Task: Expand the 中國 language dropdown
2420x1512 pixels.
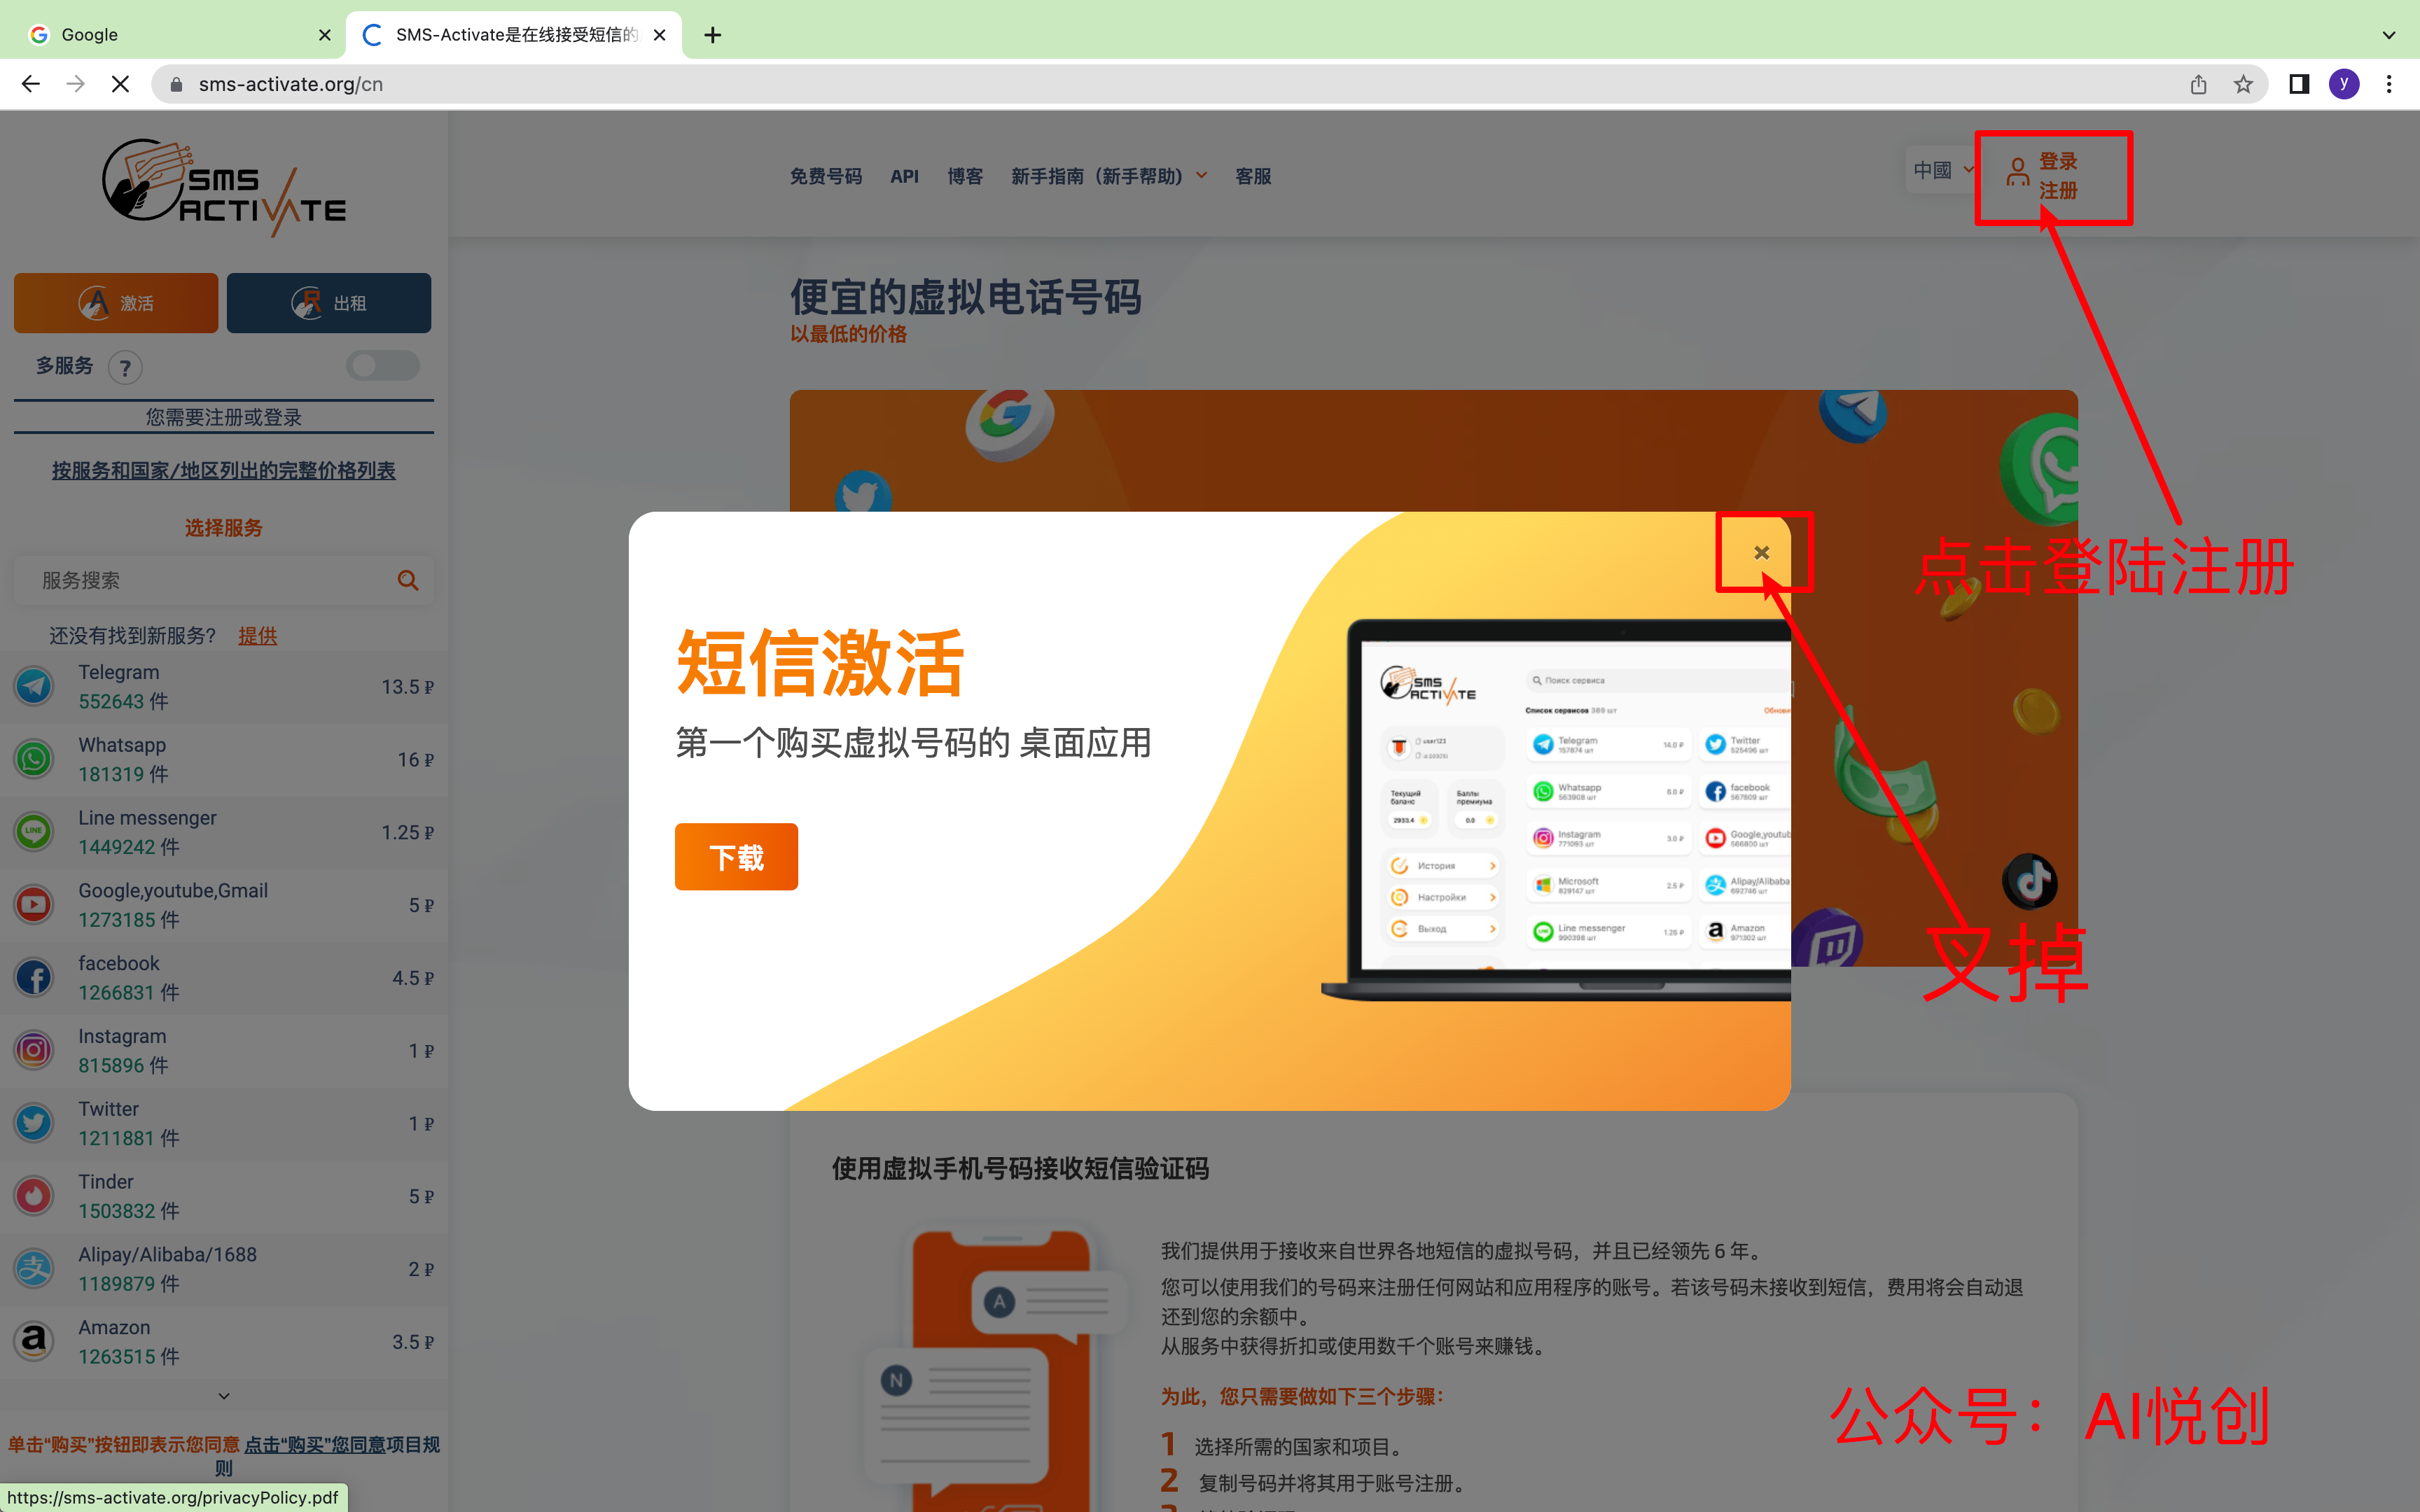Action: (1943, 170)
